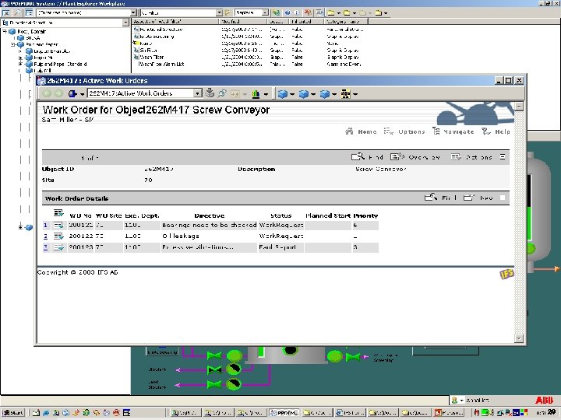Click the Windows Start button

click(13, 412)
